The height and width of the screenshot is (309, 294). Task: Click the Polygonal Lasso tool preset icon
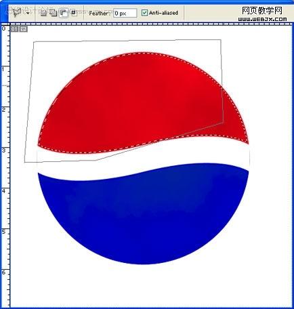click(17, 12)
